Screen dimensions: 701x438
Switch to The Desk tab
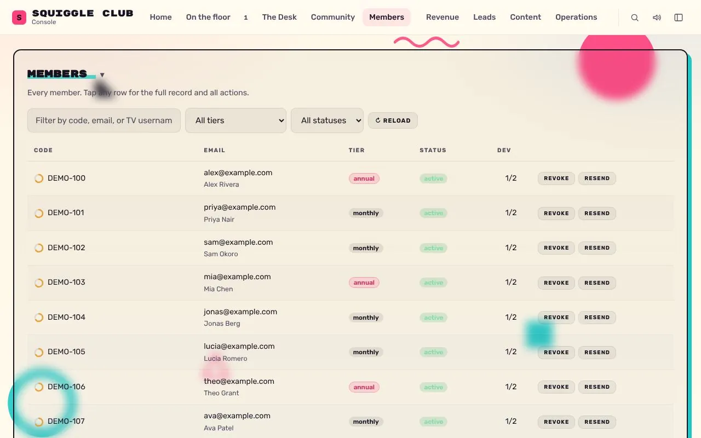(279, 18)
